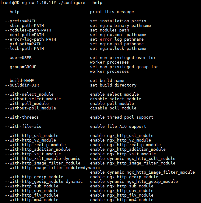Click the --build=NAME option
The height and width of the screenshot is (203, 201).
tap(19, 81)
